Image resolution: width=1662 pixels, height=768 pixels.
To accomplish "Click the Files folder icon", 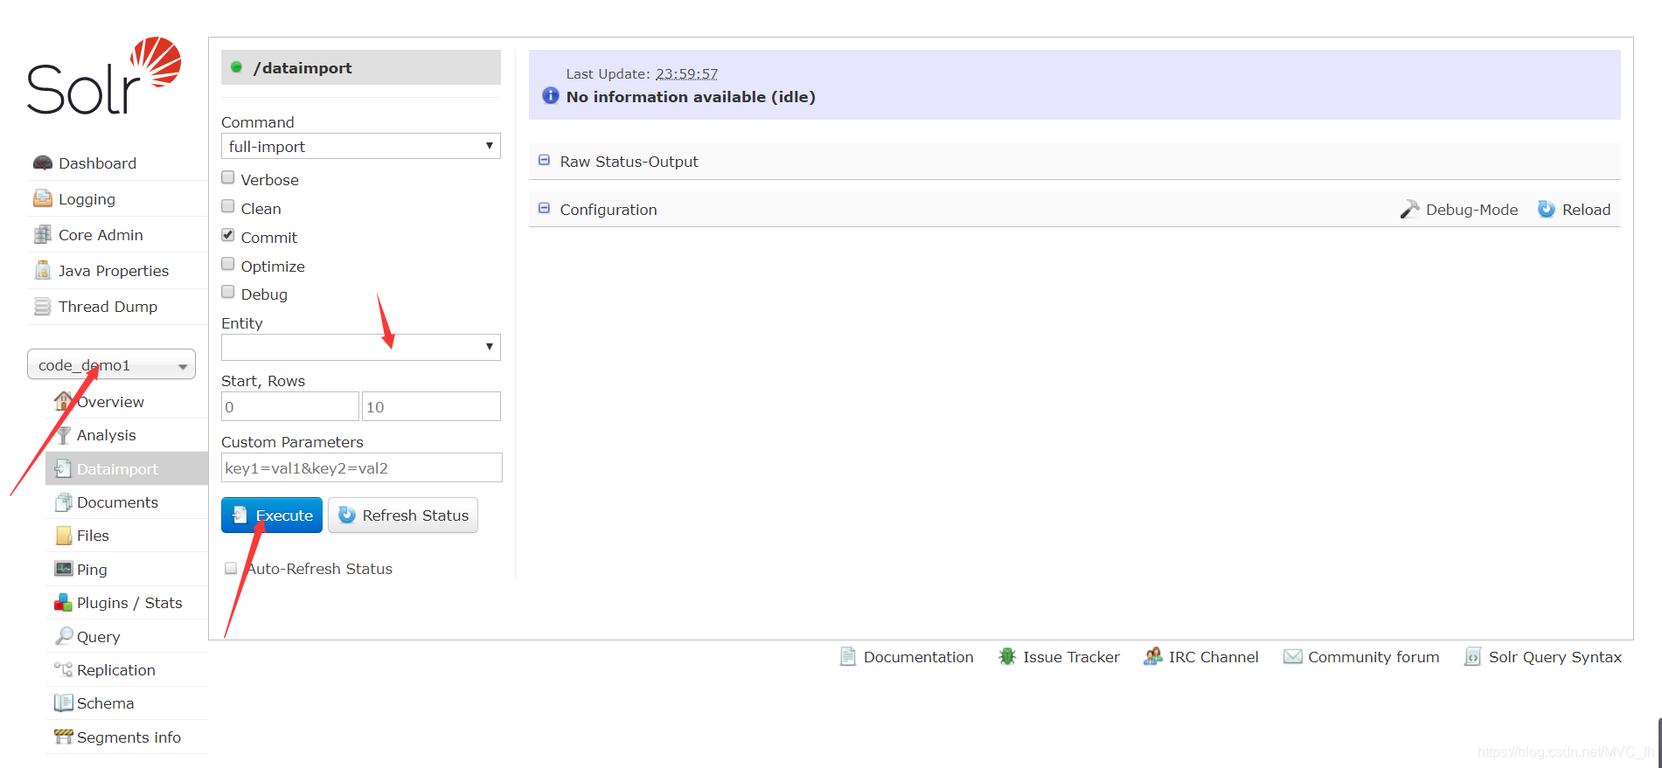I will (x=63, y=535).
